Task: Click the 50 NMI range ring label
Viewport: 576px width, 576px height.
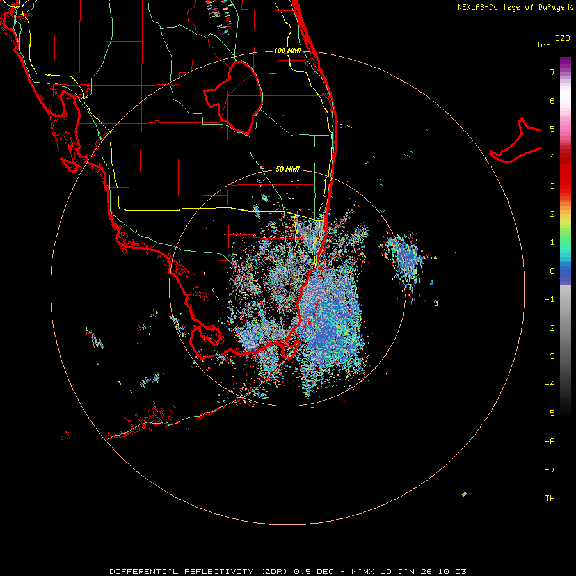Action: pyautogui.click(x=287, y=169)
